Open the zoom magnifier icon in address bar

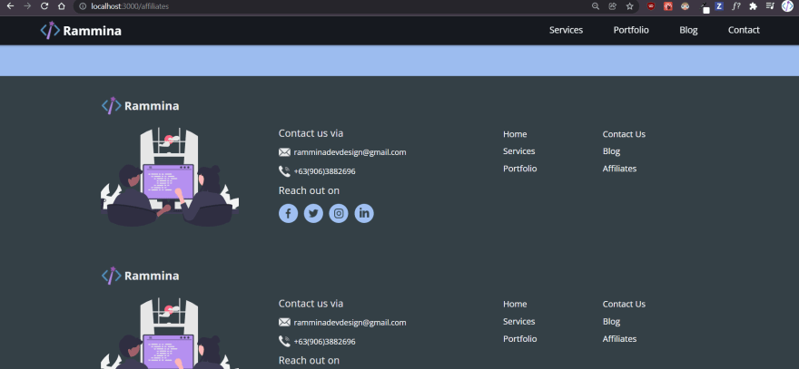pos(596,6)
